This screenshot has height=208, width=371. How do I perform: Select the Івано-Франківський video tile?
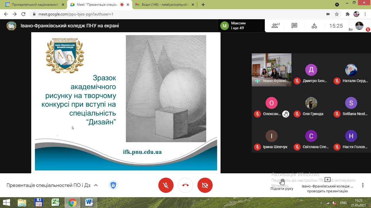coord(271,70)
